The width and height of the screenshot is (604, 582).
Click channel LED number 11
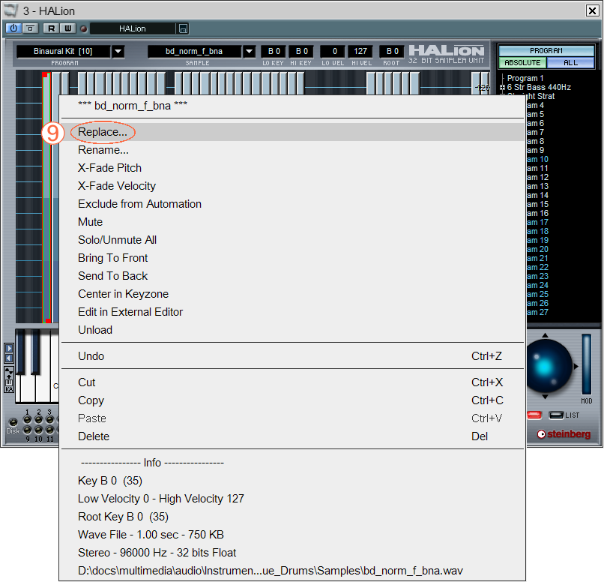(49, 430)
